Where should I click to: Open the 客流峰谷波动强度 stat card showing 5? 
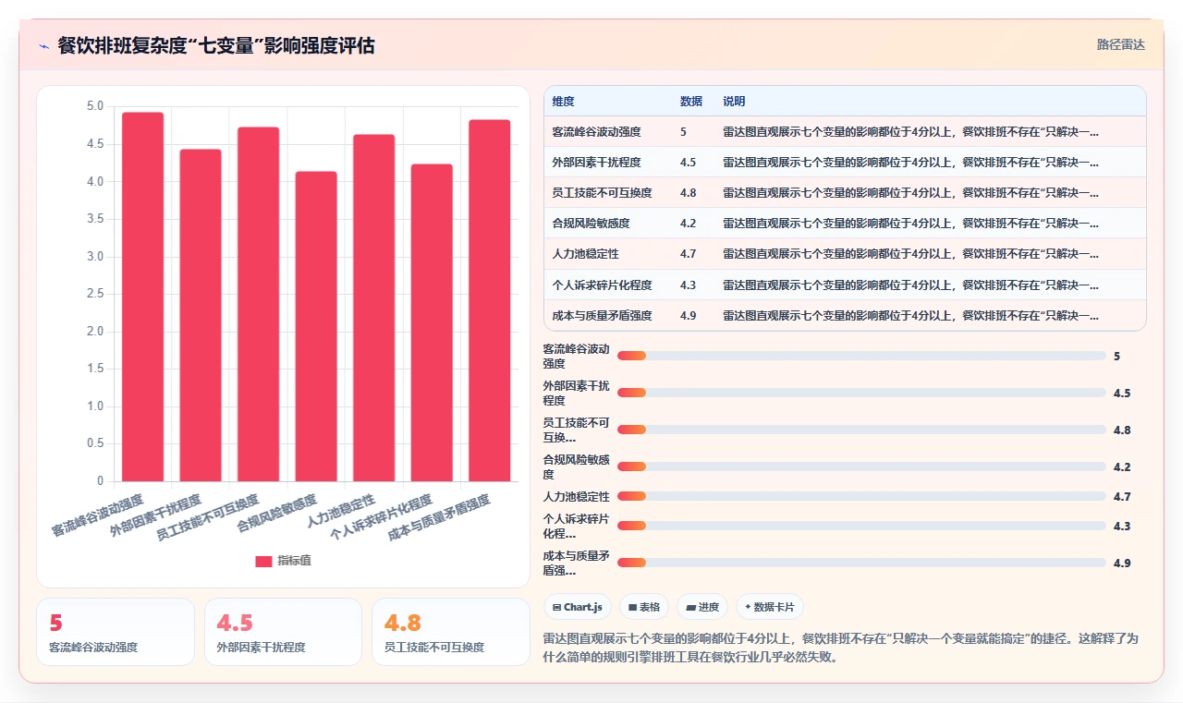[116, 632]
